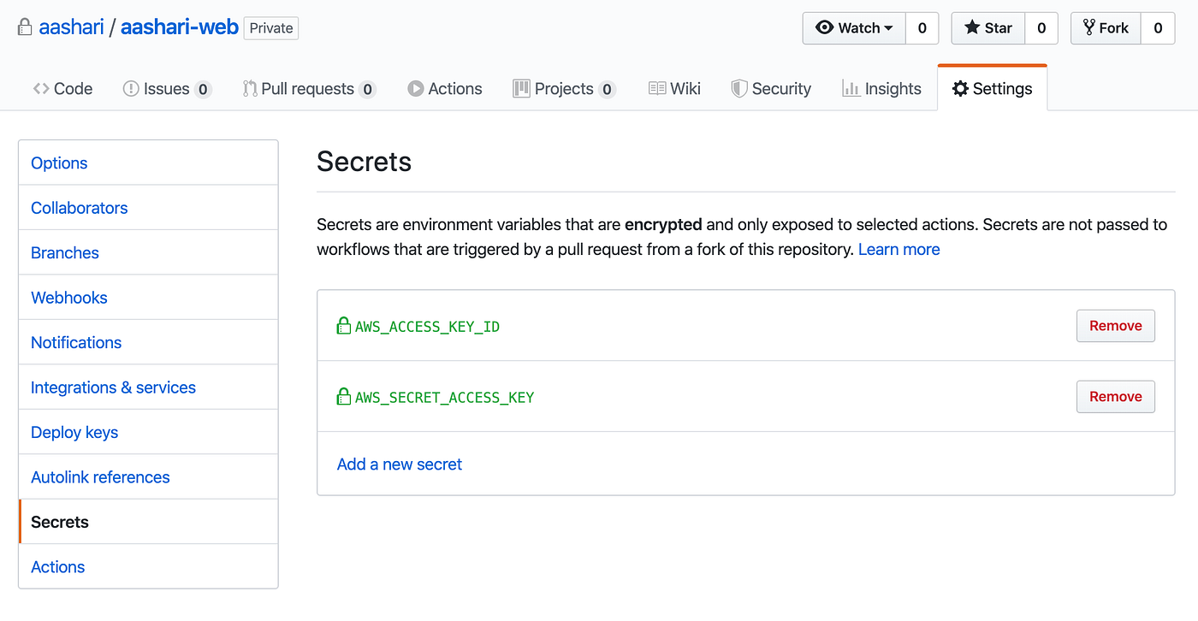Remove the AWS_ACCESS_KEY_ID secret
The width and height of the screenshot is (1198, 621).
click(x=1115, y=326)
